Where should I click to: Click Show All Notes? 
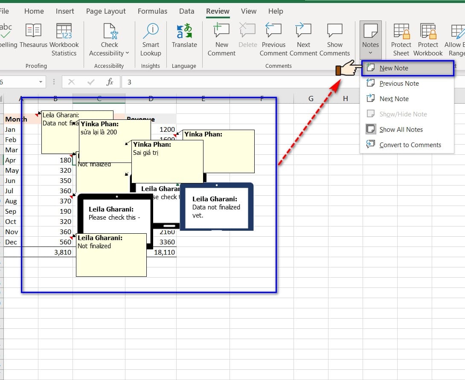407,130
